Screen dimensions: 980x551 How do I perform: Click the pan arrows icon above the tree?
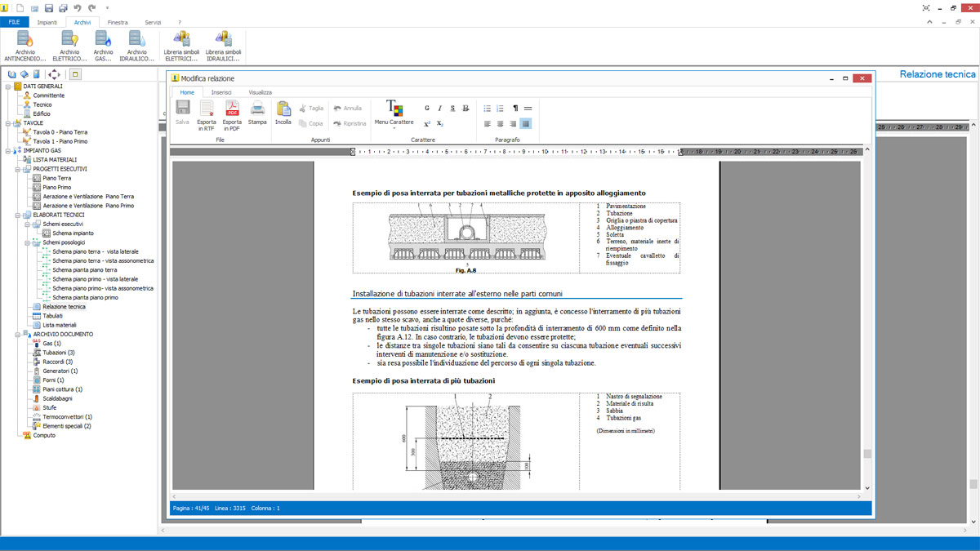pos(54,74)
